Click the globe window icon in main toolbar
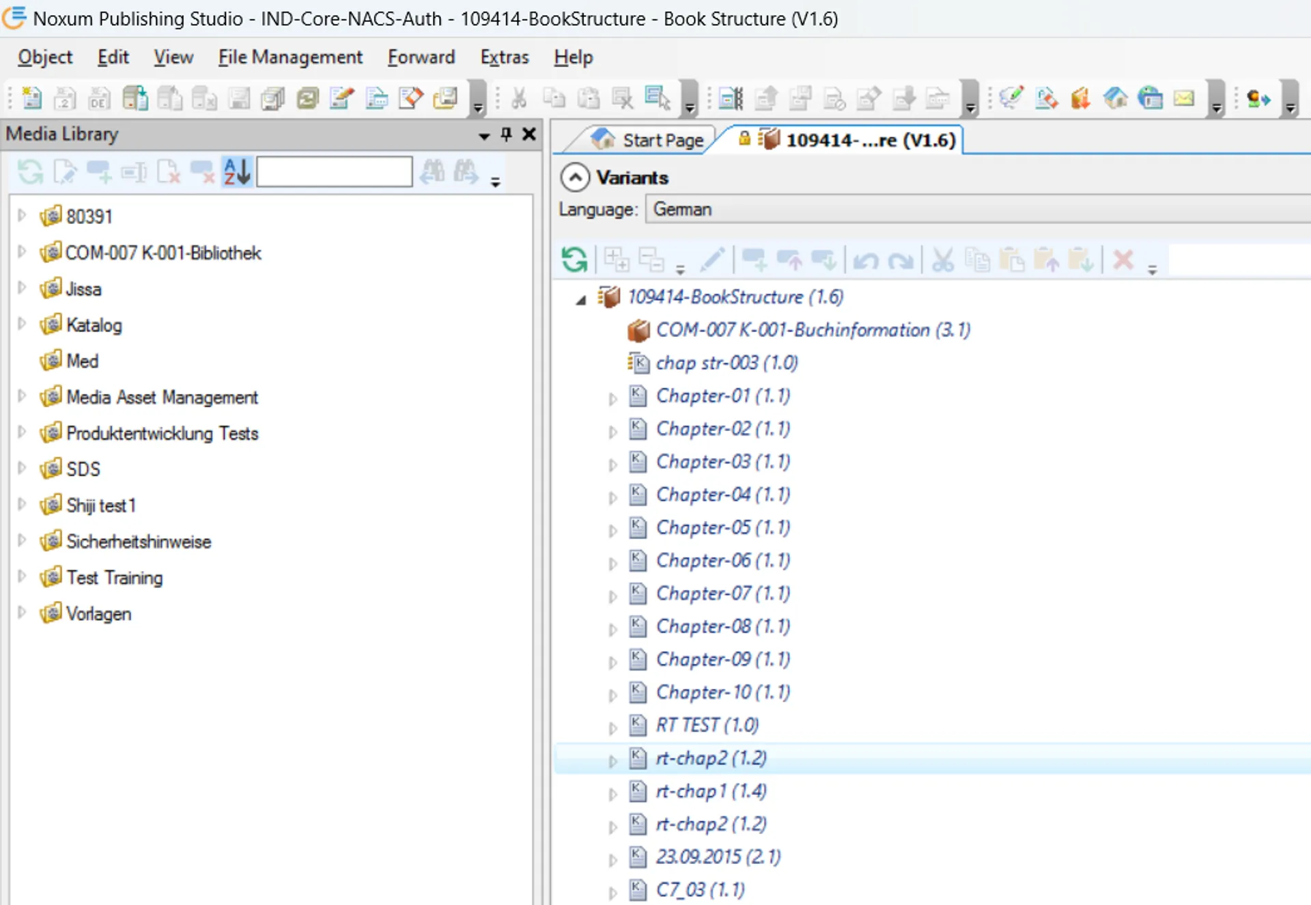 (1151, 98)
